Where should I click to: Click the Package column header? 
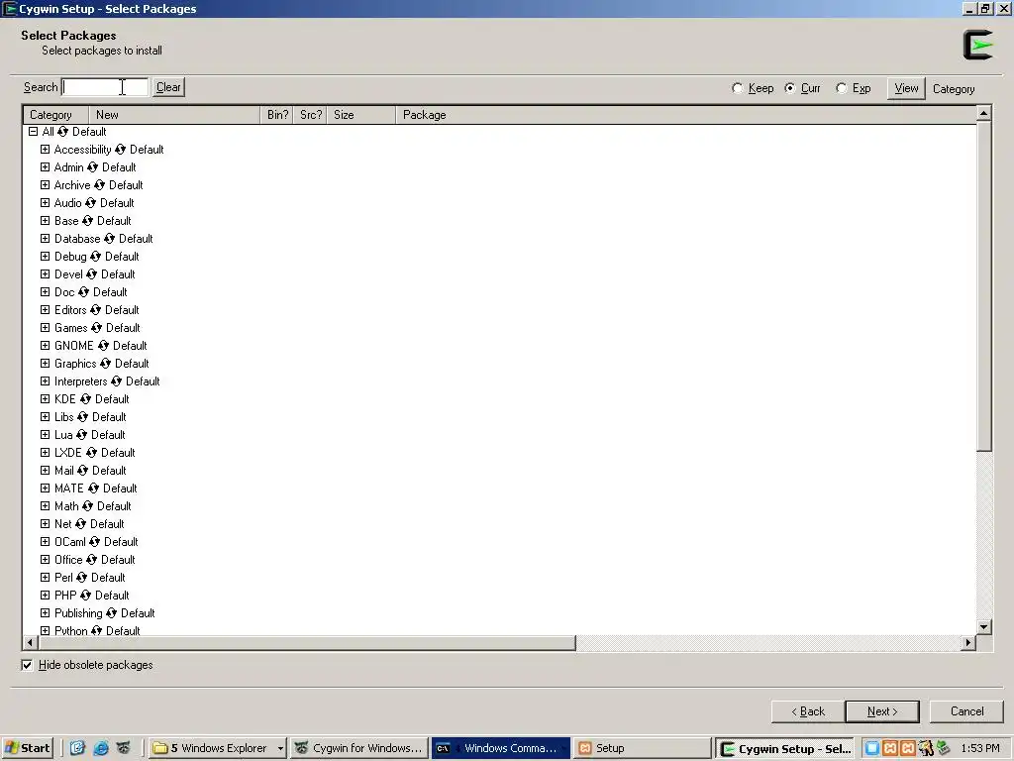tap(685, 115)
